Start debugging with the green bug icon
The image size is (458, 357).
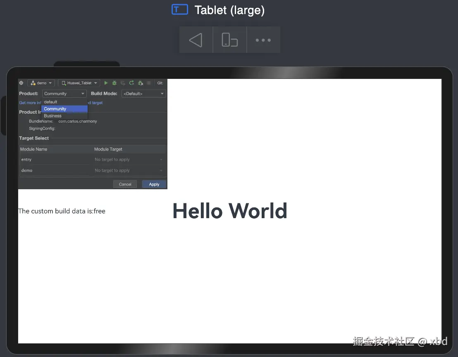click(114, 83)
